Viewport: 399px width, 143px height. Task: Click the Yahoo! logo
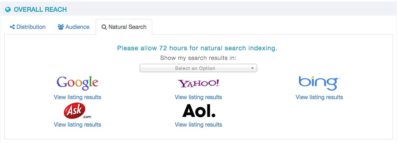[x=199, y=83]
